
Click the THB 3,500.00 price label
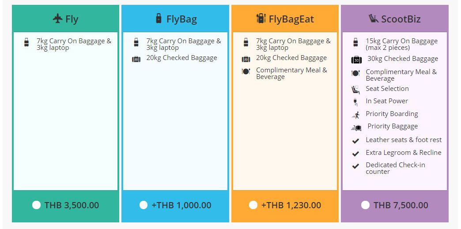coord(72,205)
